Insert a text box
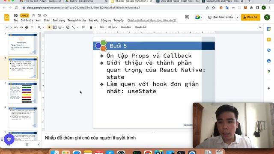 point(55,27)
